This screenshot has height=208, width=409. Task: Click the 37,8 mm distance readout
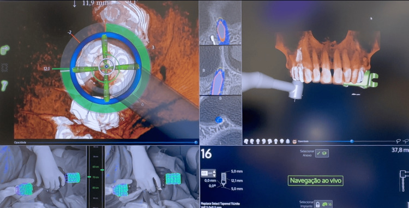coord(400,150)
